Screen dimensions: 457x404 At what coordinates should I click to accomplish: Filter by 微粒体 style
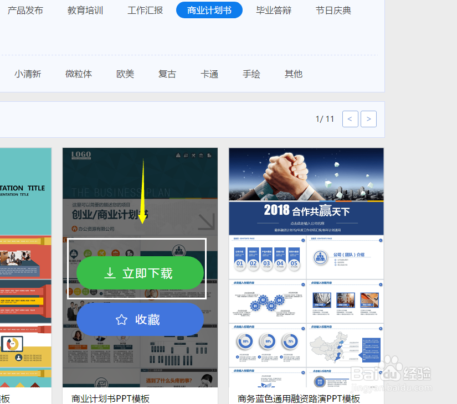click(79, 74)
